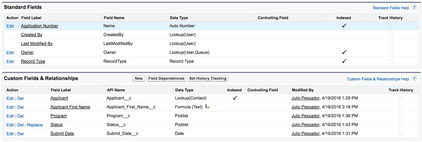The image size is (422, 142).
Task: Click 'Record Type' data type cell
Action: (182, 61)
